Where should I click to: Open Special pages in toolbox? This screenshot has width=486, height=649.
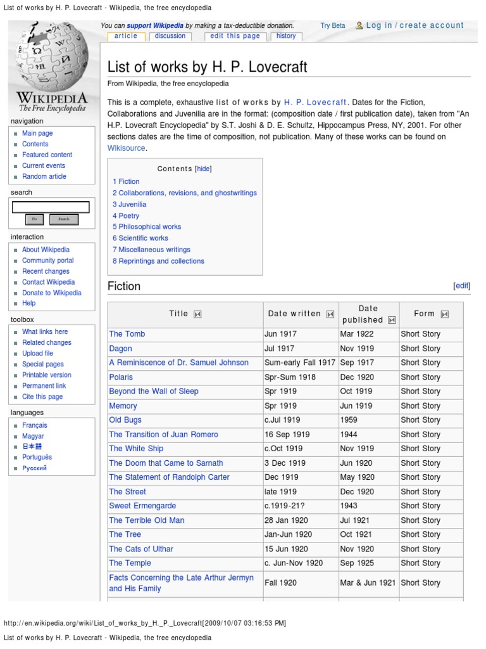click(43, 364)
